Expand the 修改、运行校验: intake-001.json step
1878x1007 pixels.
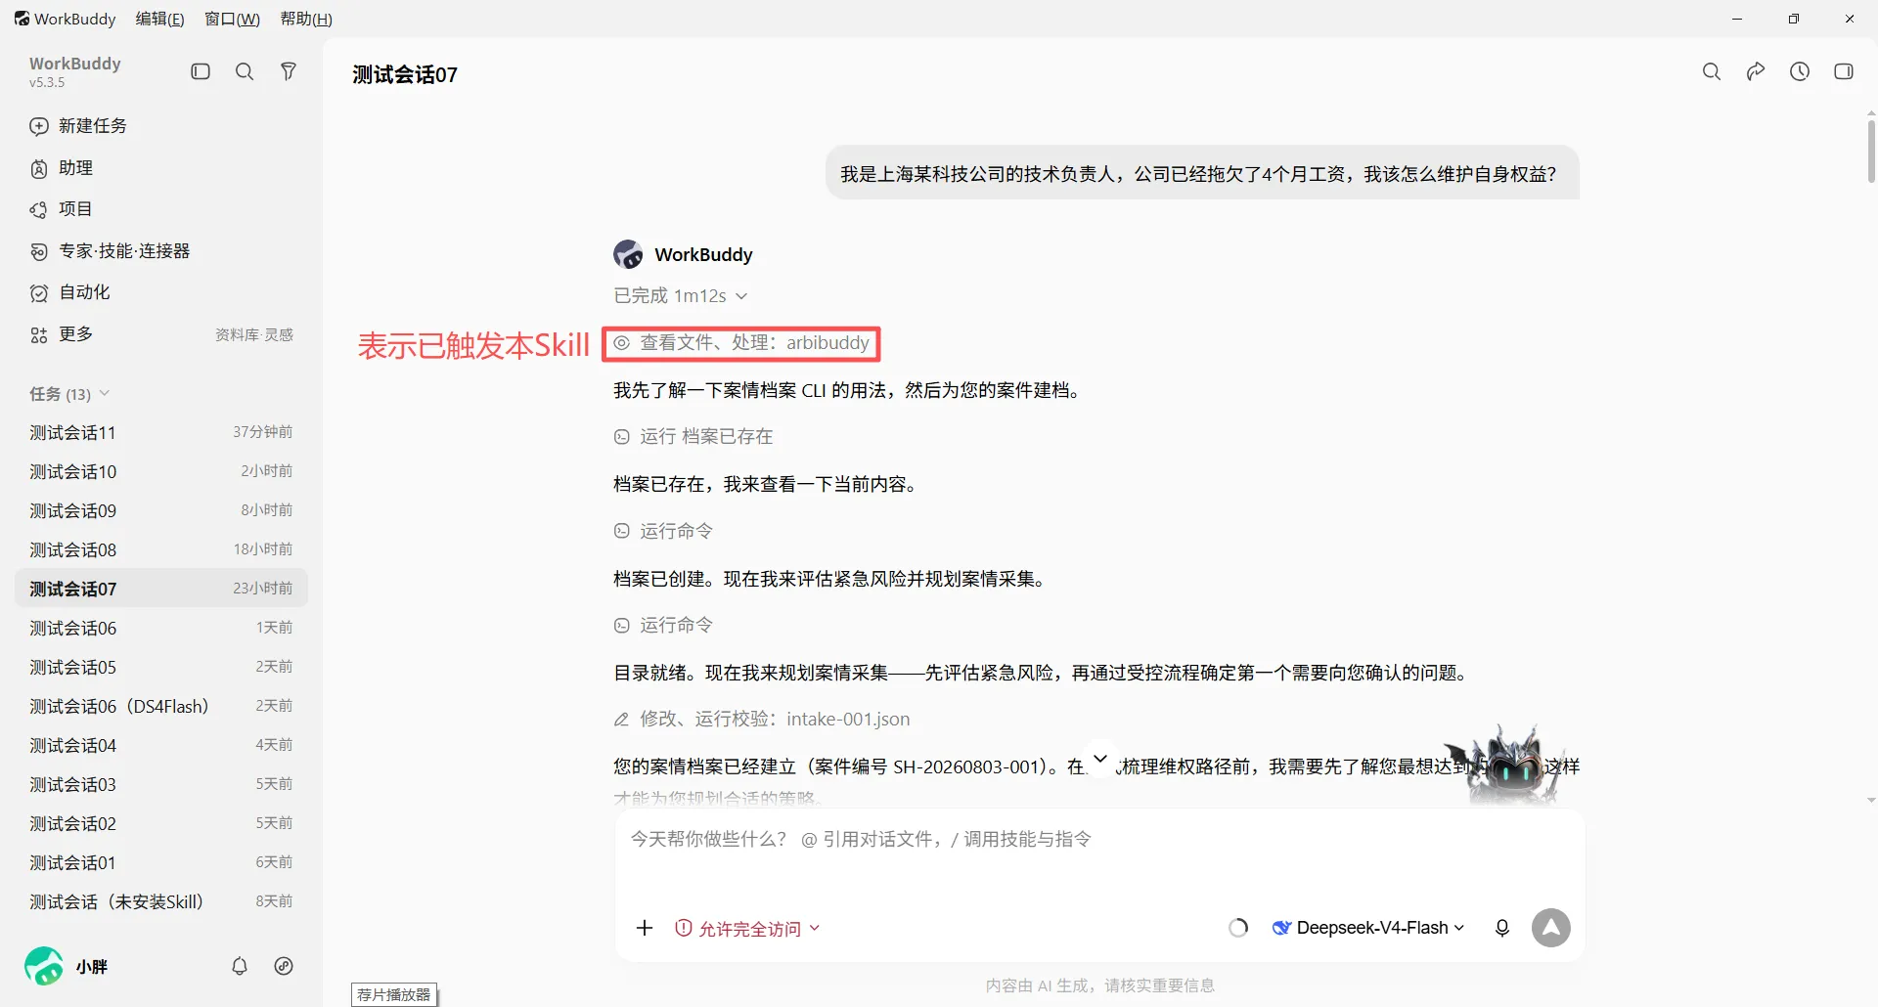click(762, 720)
